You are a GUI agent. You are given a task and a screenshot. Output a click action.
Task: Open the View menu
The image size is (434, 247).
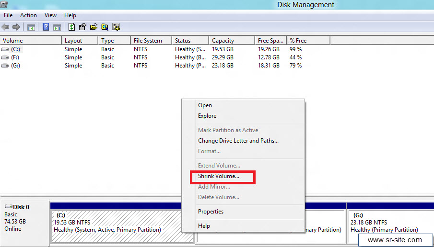click(51, 15)
